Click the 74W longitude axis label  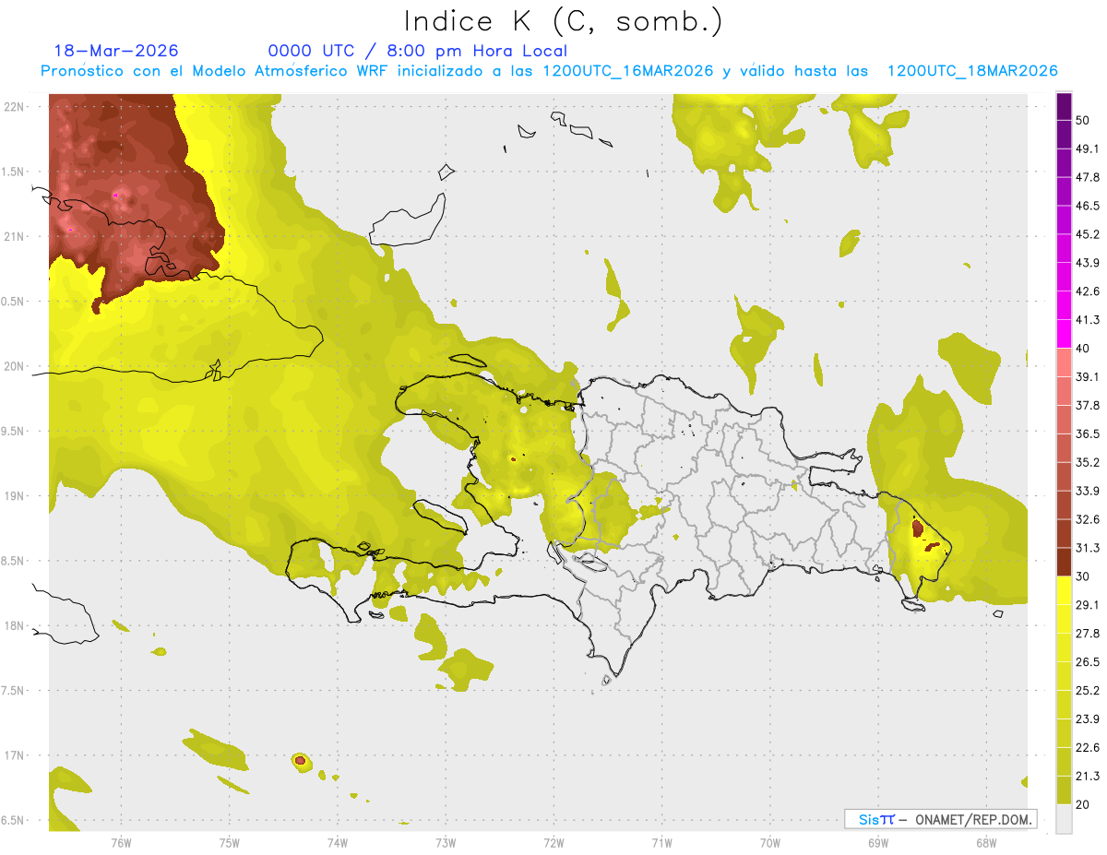[338, 843]
